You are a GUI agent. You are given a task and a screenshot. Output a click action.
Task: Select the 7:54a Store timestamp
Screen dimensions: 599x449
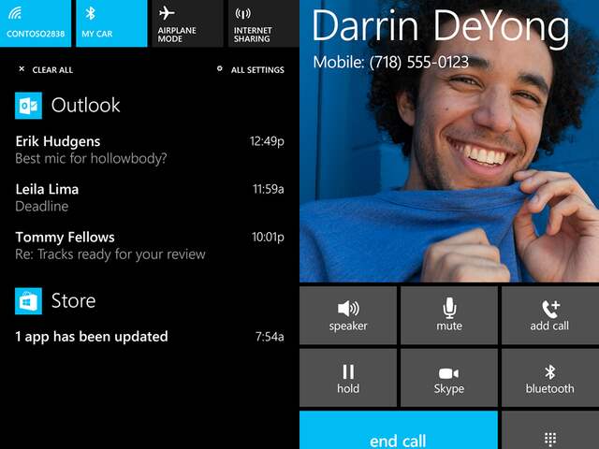[x=270, y=337]
